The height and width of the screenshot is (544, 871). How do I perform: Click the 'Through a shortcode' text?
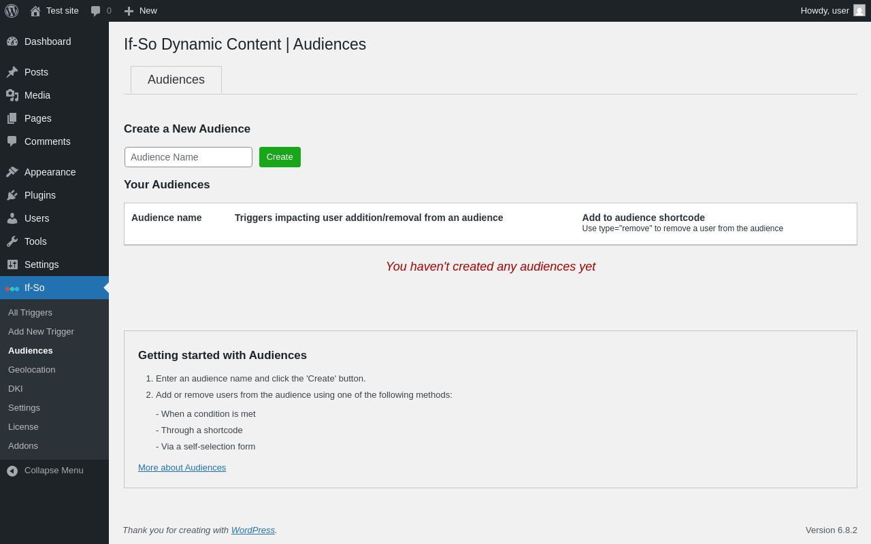pyautogui.click(x=199, y=430)
